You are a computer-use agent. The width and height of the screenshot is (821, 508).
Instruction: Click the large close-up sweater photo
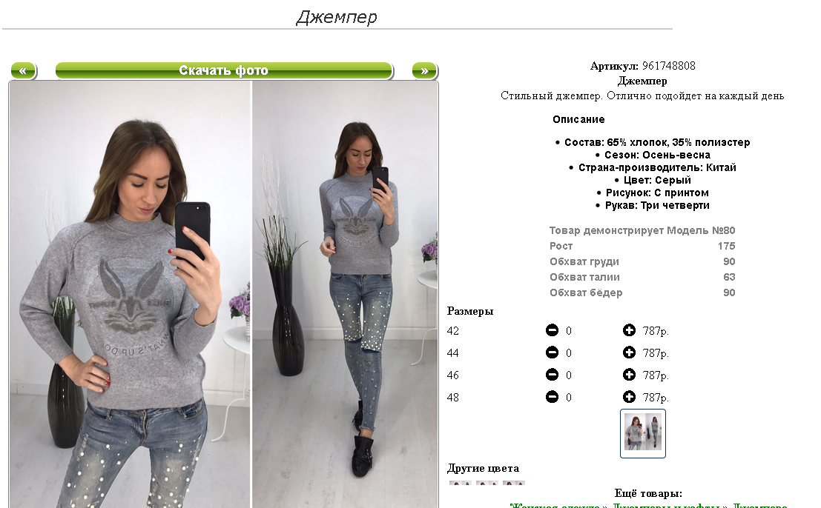point(130,294)
